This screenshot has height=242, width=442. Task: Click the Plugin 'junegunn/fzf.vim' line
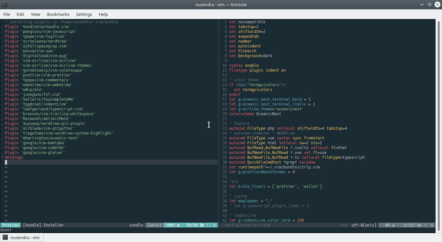(33, 95)
